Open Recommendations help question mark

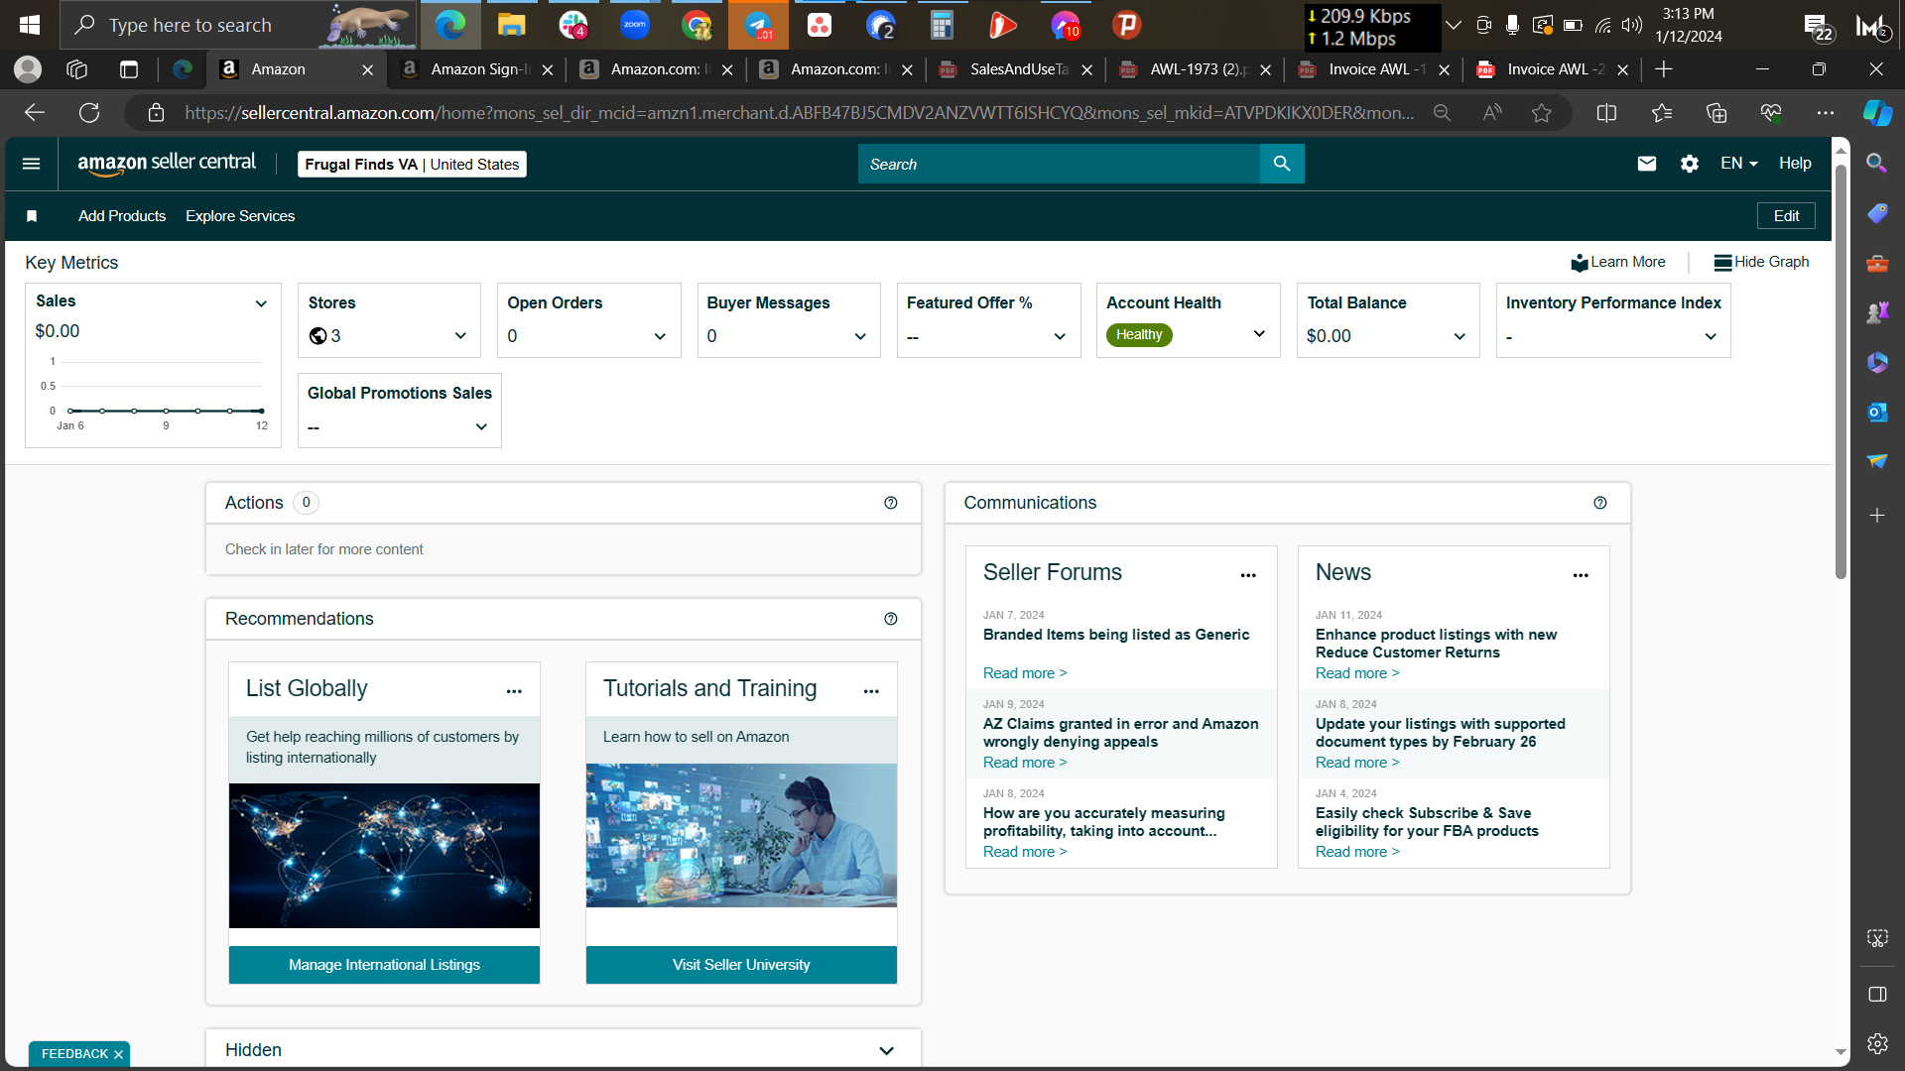click(891, 619)
